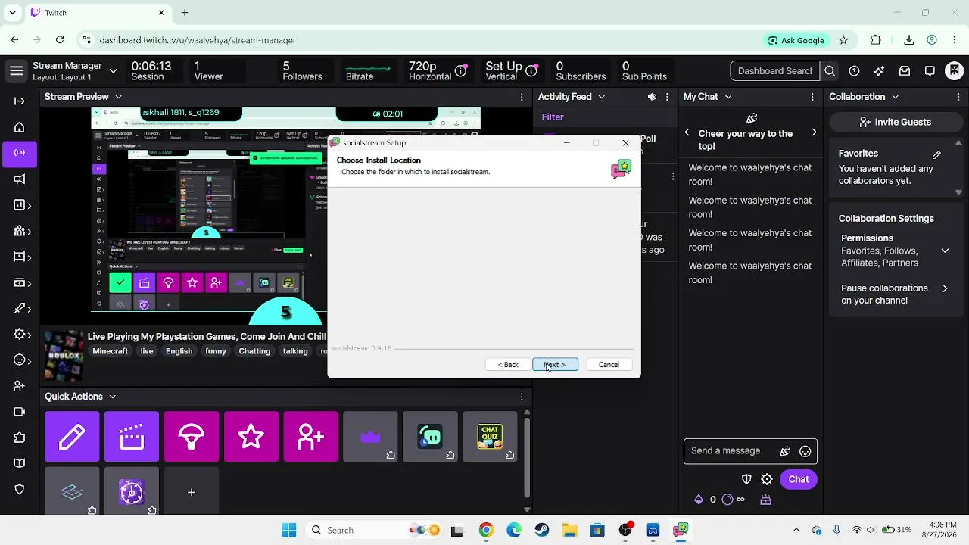Click the Minecraft stream tag
The width and height of the screenshot is (969, 545).
coord(111,351)
